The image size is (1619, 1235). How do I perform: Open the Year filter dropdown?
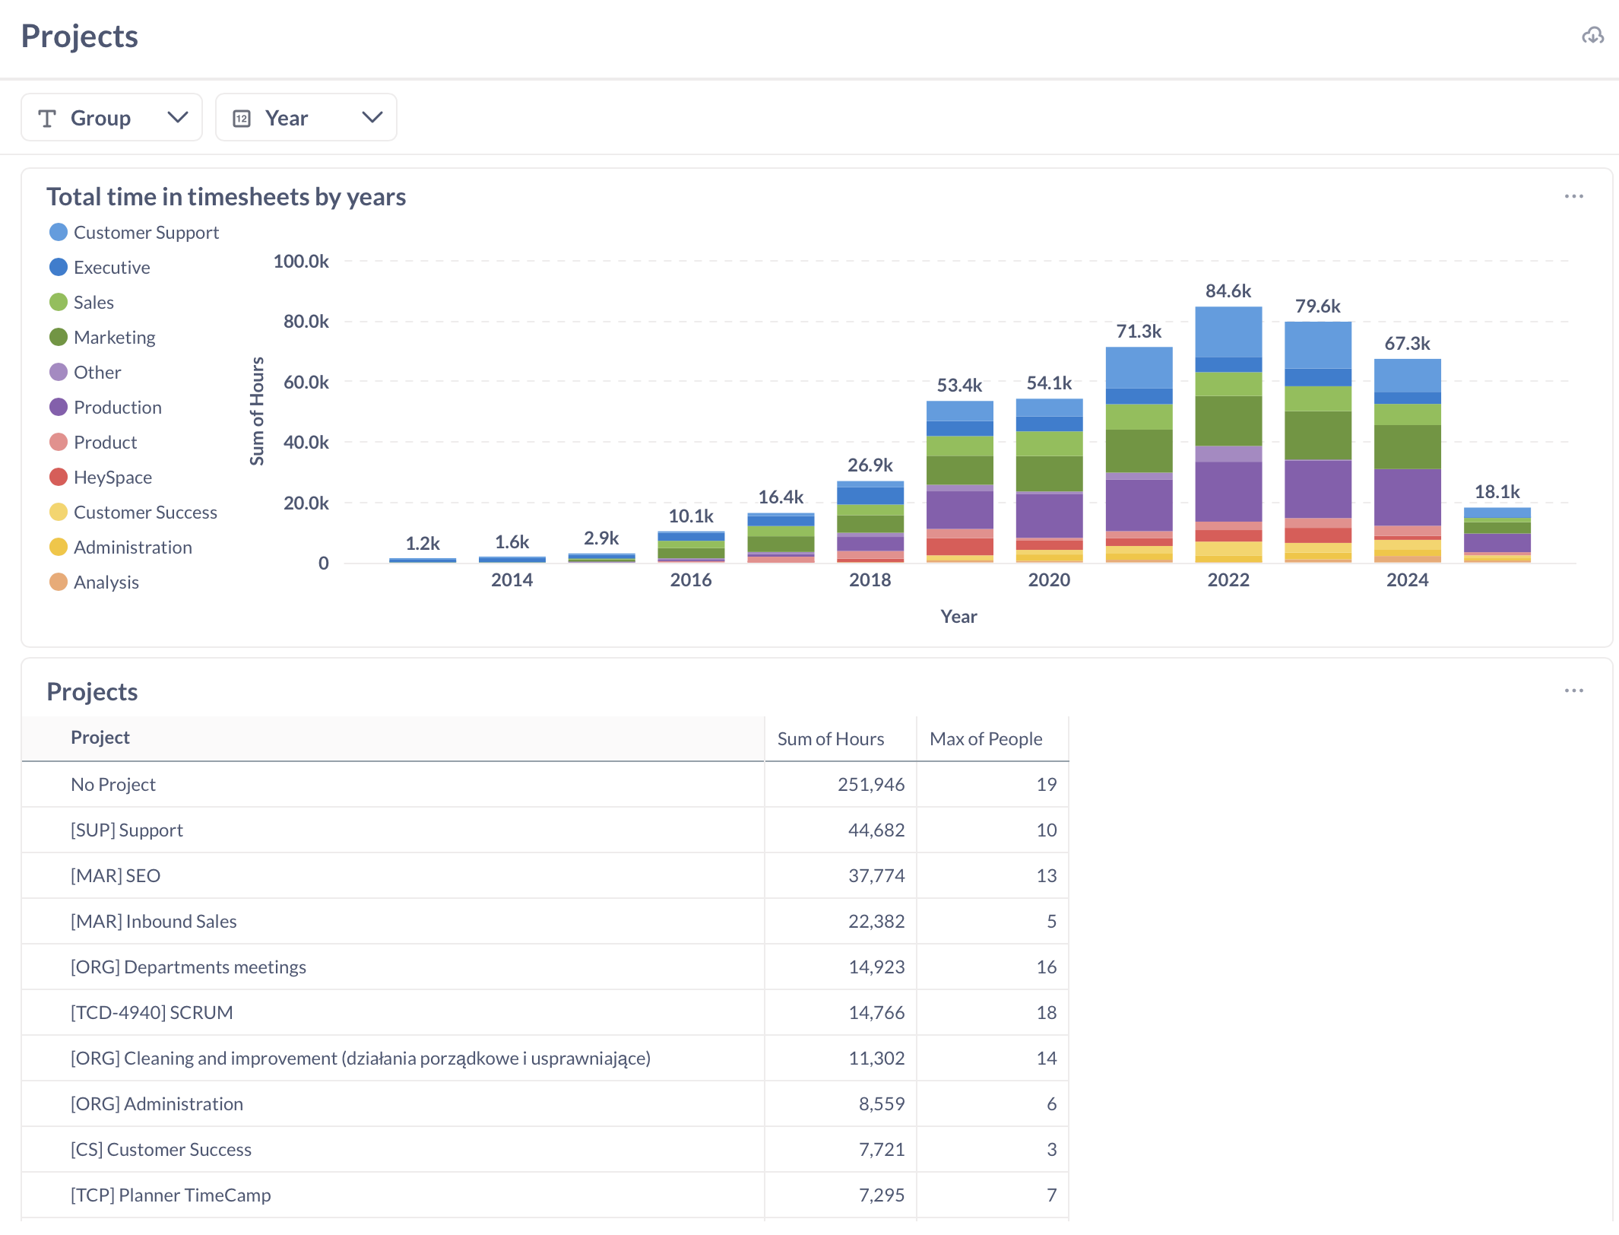306,118
